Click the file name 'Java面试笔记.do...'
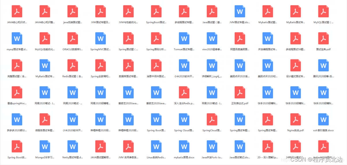Viewport: 347px width, 165px height. (x=240, y=157)
